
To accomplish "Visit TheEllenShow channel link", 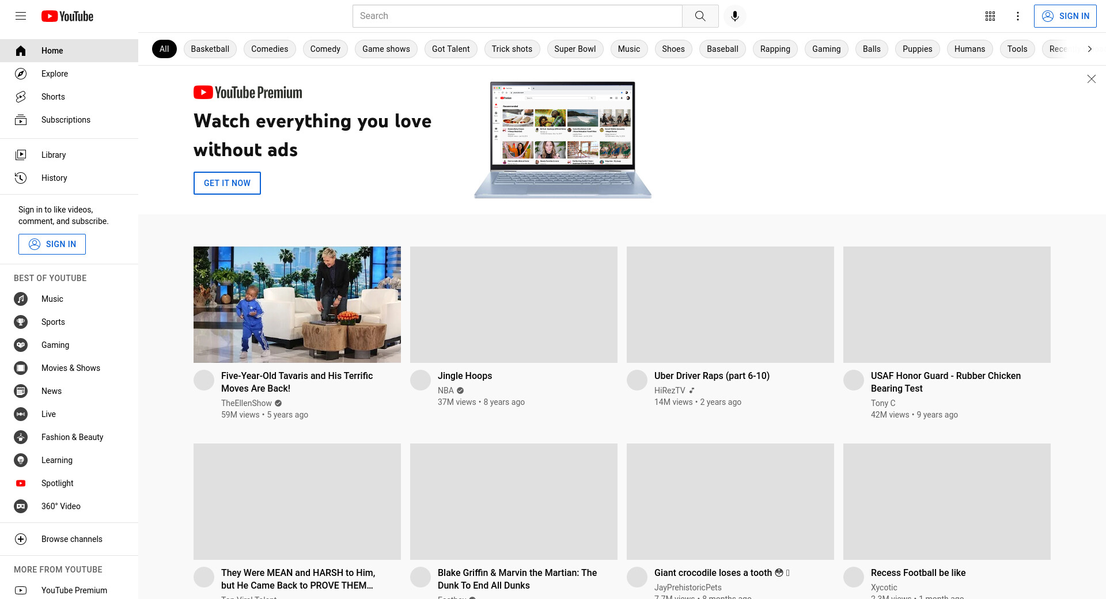I will (247, 403).
